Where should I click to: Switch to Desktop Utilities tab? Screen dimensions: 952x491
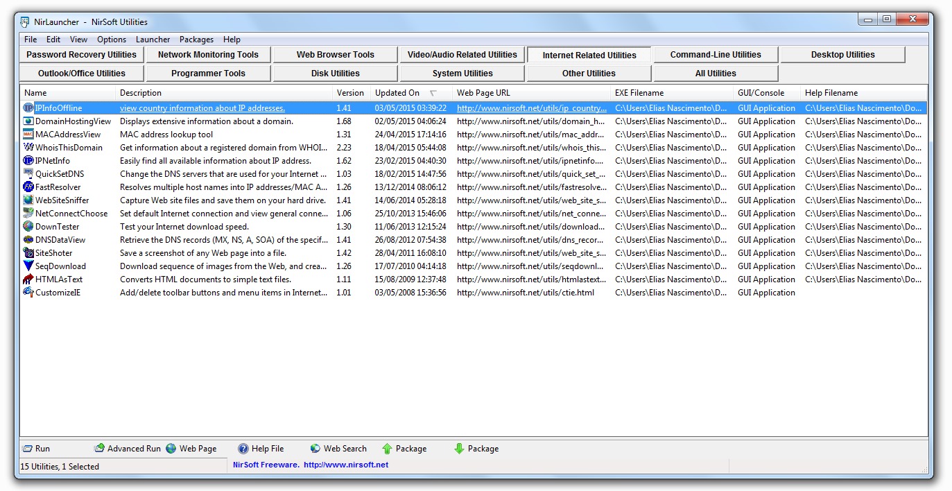pos(843,55)
